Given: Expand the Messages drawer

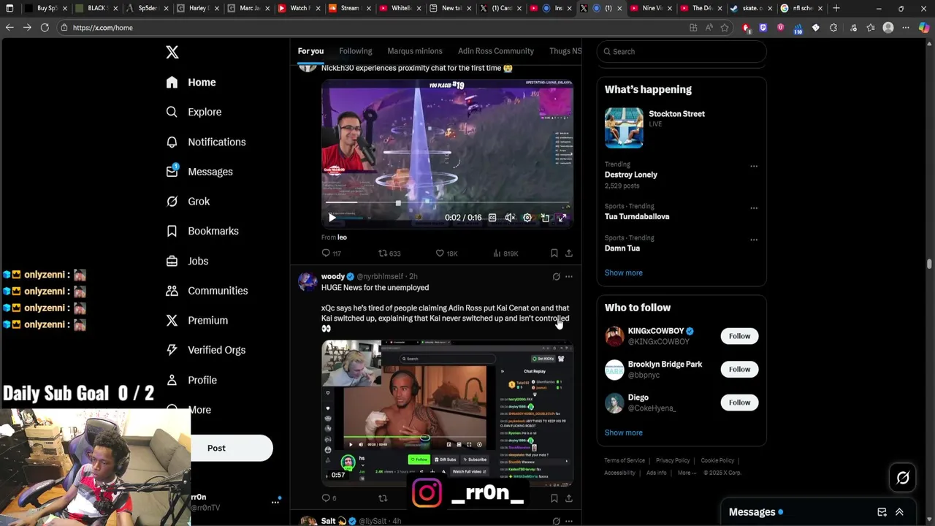Looking at the screenshot, I should 899,512.
